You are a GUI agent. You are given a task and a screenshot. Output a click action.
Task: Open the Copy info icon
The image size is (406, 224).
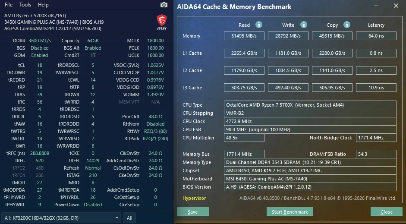pos(347,25)
